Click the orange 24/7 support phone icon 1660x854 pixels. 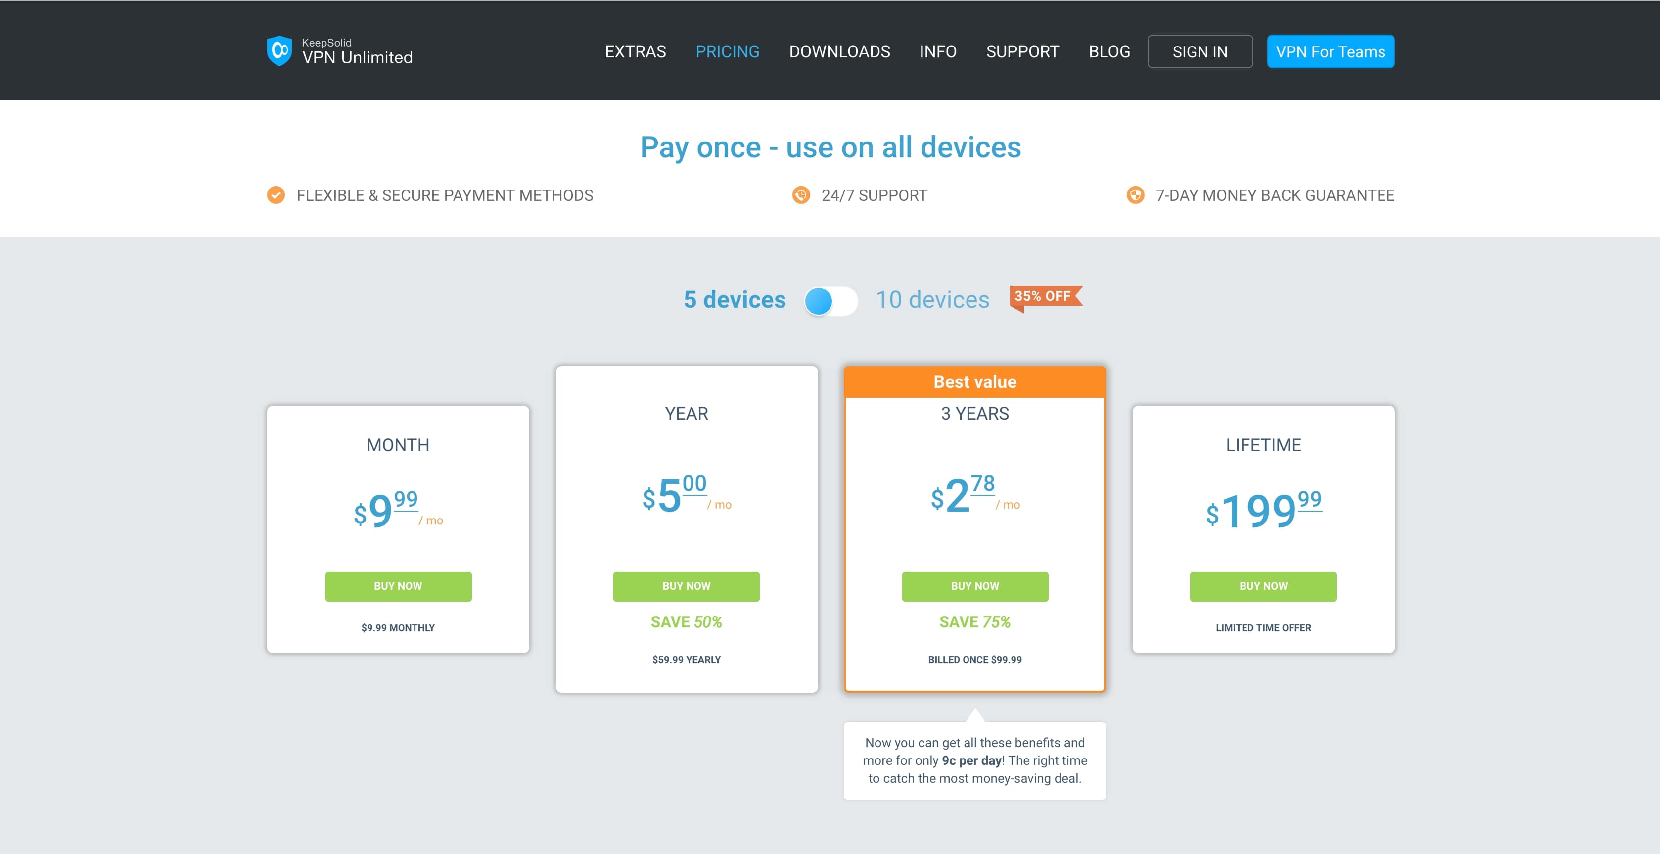[801, 195]
